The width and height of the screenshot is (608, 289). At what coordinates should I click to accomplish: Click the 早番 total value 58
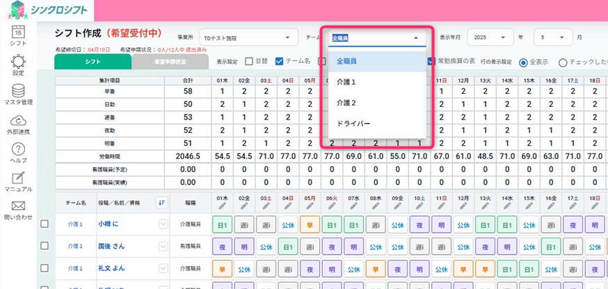point(188,92)
